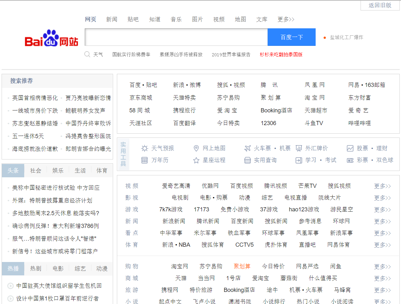
Task: Open the 爱奇艺高清 video link
Action: [x=176, y=186]
